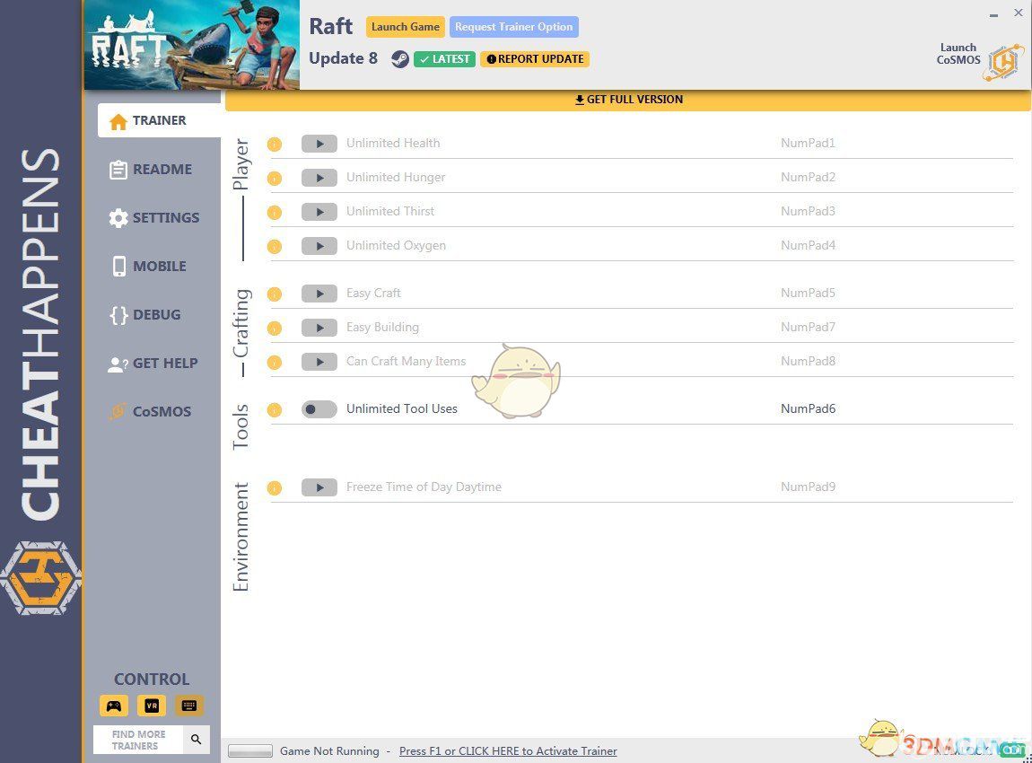Click the Steam platform icon
Viewport: 1032px width, 763px height.
(x=400, y=59)
